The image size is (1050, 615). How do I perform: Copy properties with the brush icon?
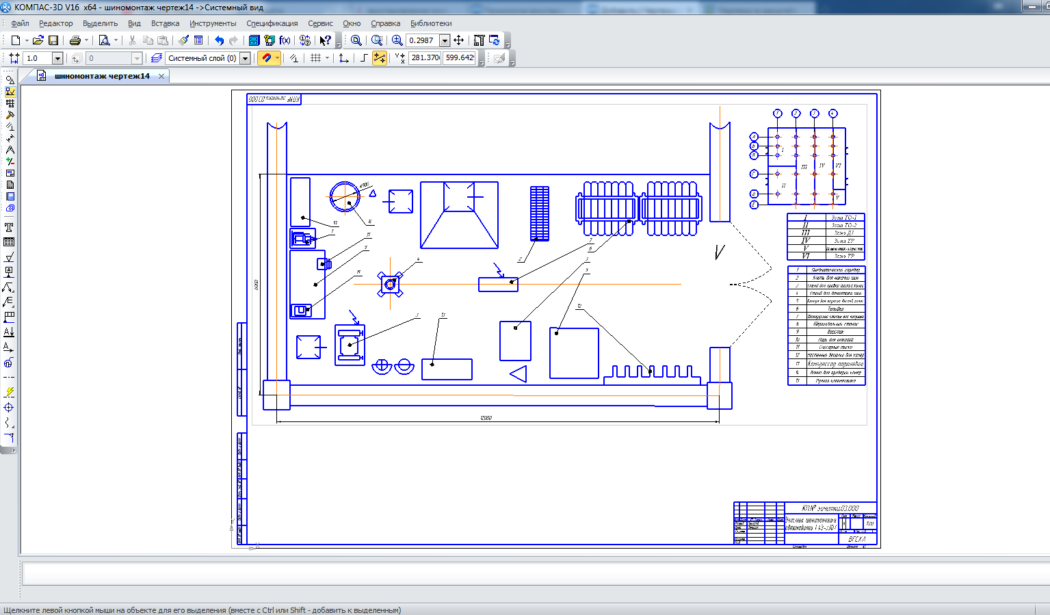[184, 40]
